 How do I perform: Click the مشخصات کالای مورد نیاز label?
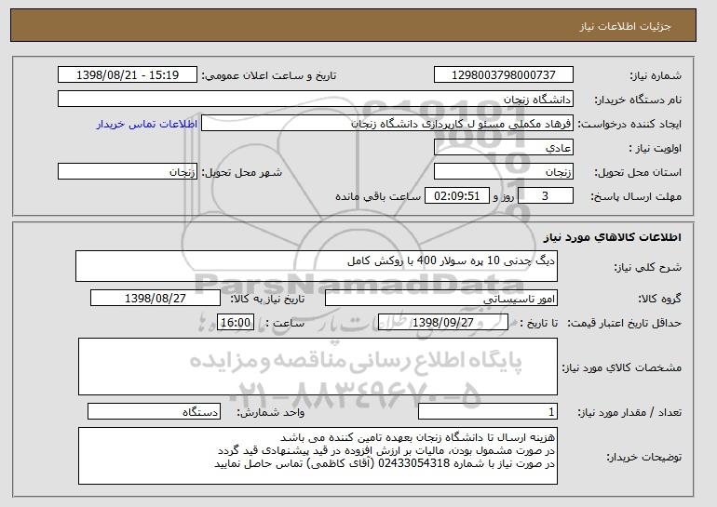point(622,367)
